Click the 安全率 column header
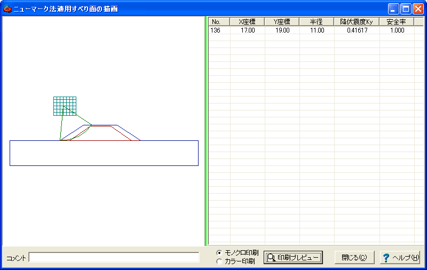 click(397, 22)
